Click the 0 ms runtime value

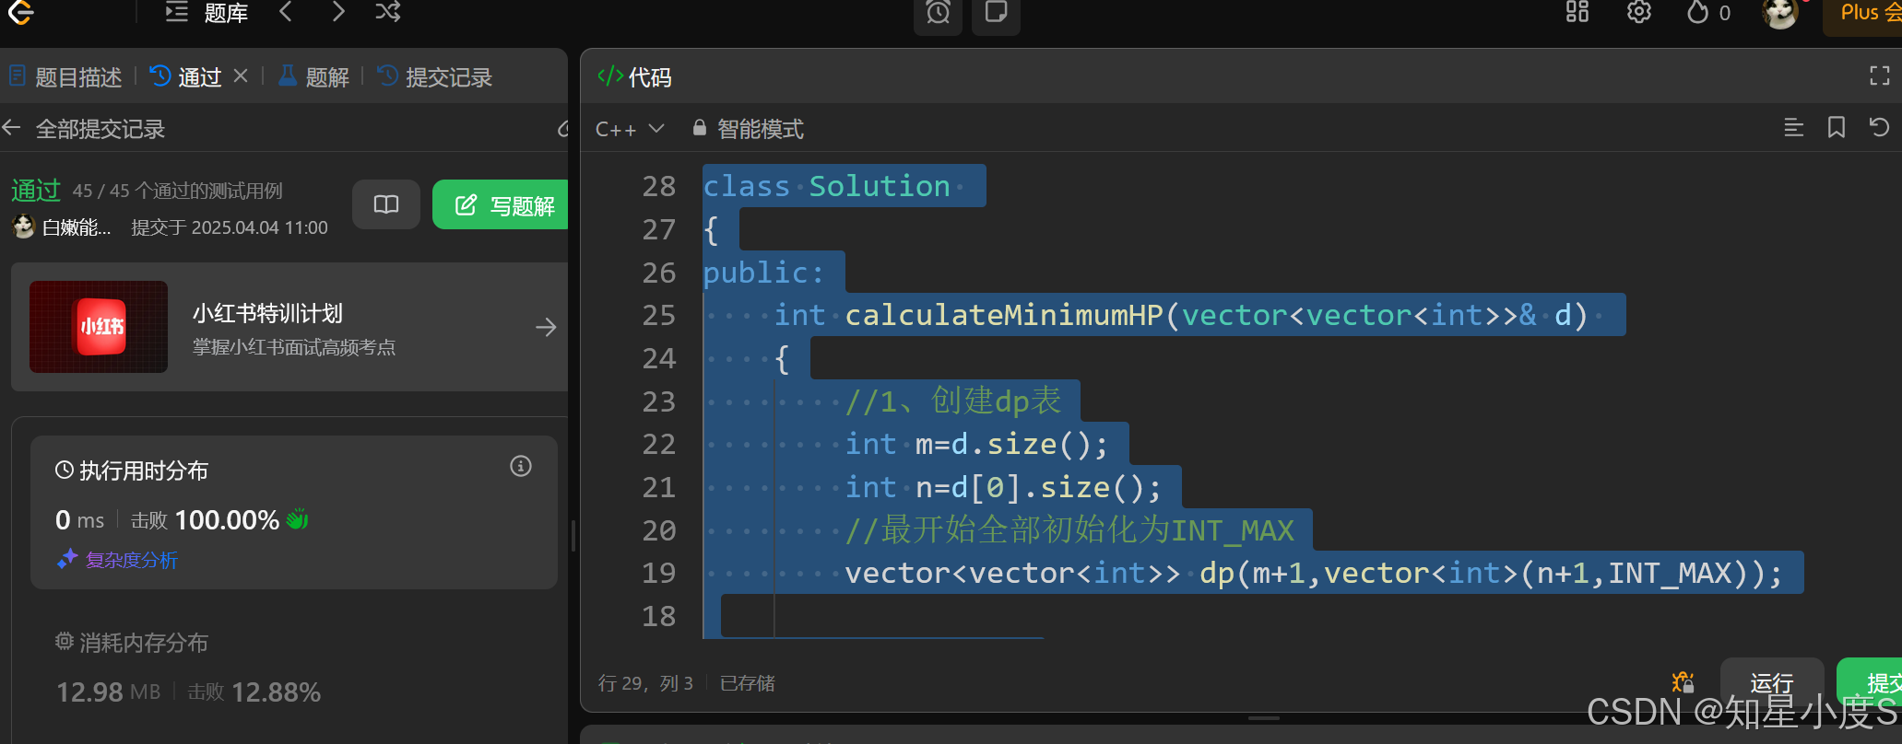[79, 520]
